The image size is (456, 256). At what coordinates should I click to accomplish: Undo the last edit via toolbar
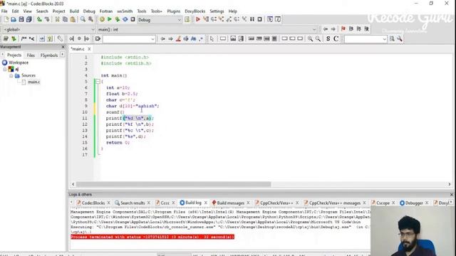click(39, 19)
